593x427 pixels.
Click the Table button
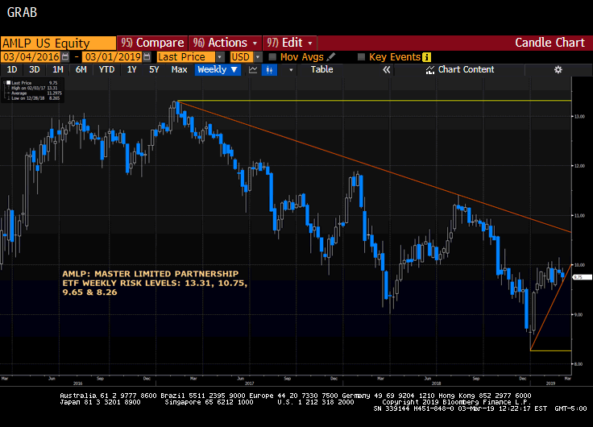pos(321,69)
